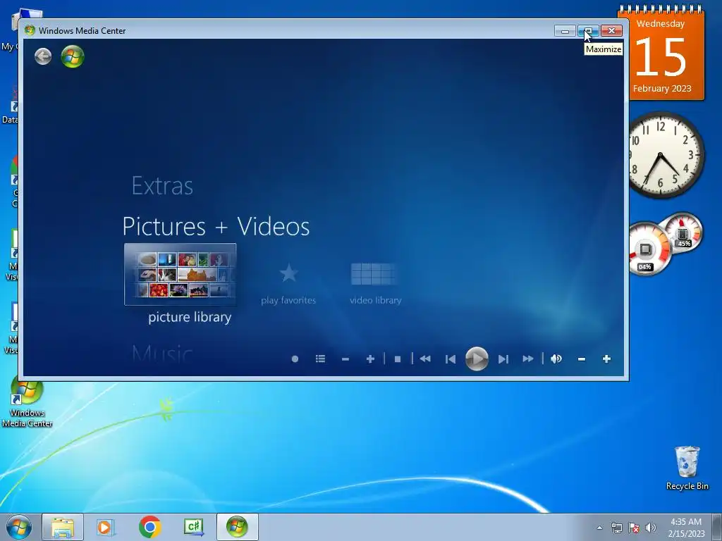Click channel down minus button

tap(345, 359)
